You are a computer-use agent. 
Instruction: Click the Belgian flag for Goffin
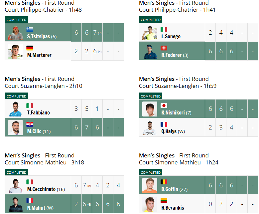coord(164,182)
